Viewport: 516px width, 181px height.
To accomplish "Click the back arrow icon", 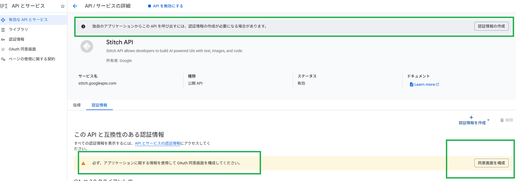I will (x=75, y=6).
